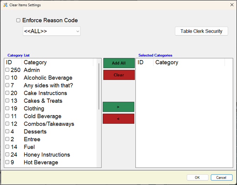Image resolution: width=237 pixels, height=185 pixels.
Task: Tick the Alcoholic Beverage checkbox
Action: (x=7, y=78)
